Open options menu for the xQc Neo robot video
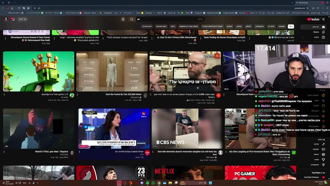This screenshot has height=186, width=330. click(226, 152)
